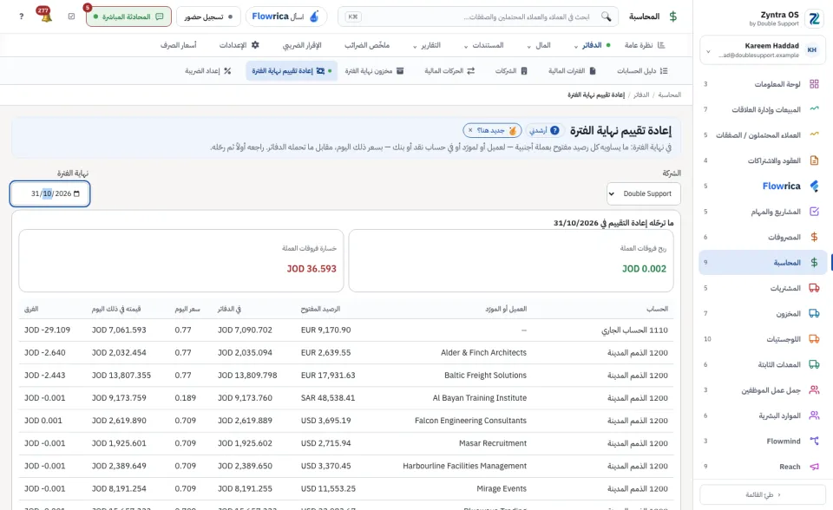
Task: Expand the الدفاتر menu
Action: [x=591, y=45]
